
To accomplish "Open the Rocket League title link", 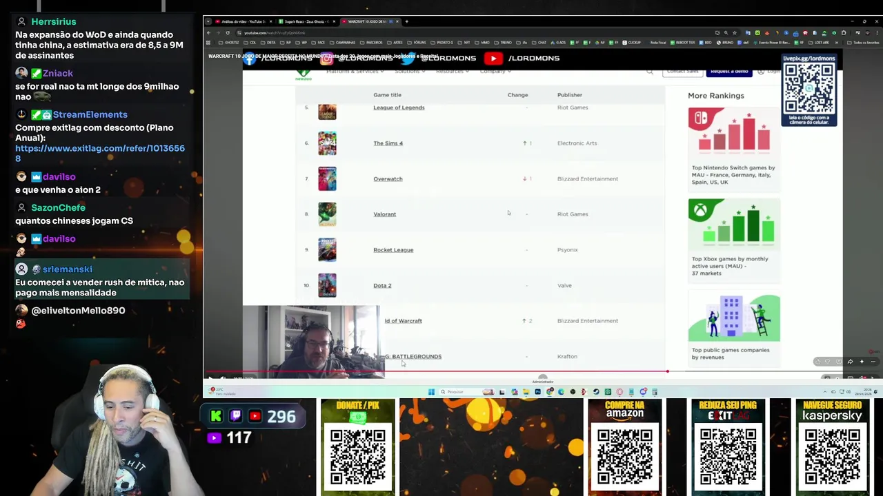I will click(393, 250).
